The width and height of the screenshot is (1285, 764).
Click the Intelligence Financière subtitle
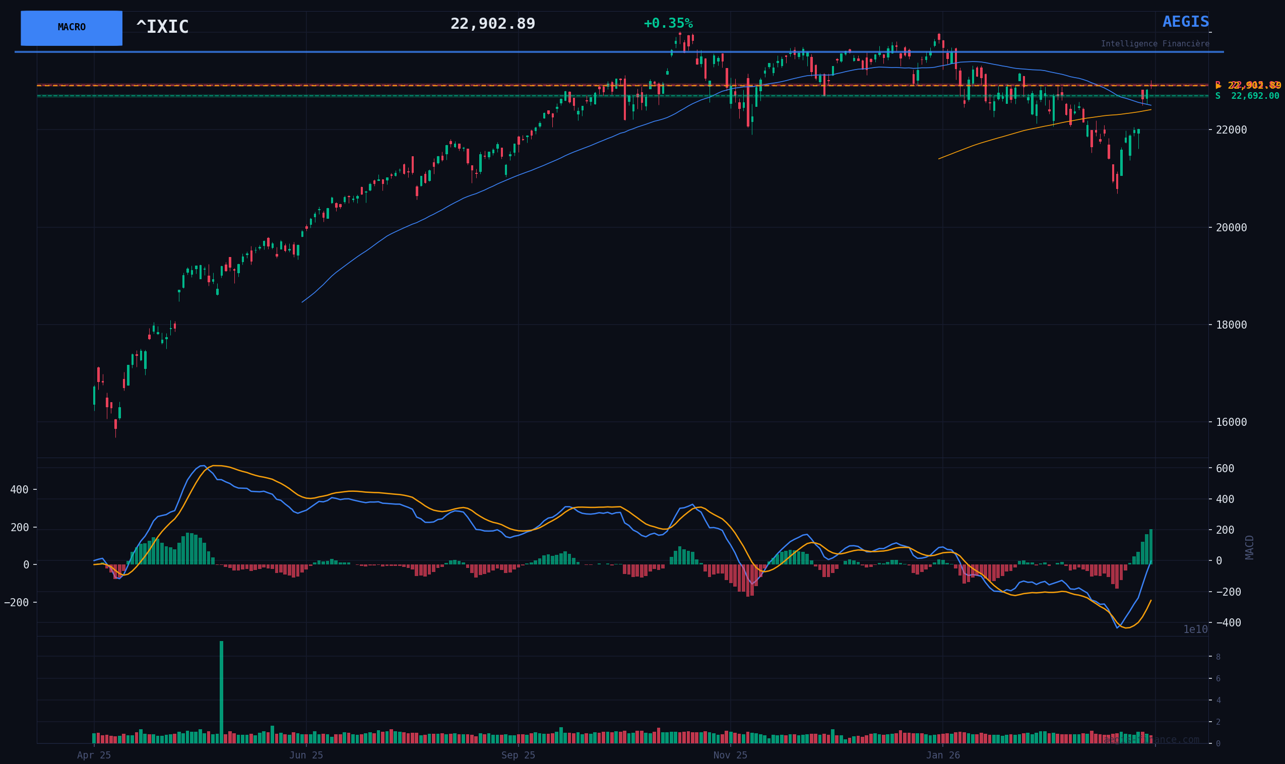[x=1155, y=44]
